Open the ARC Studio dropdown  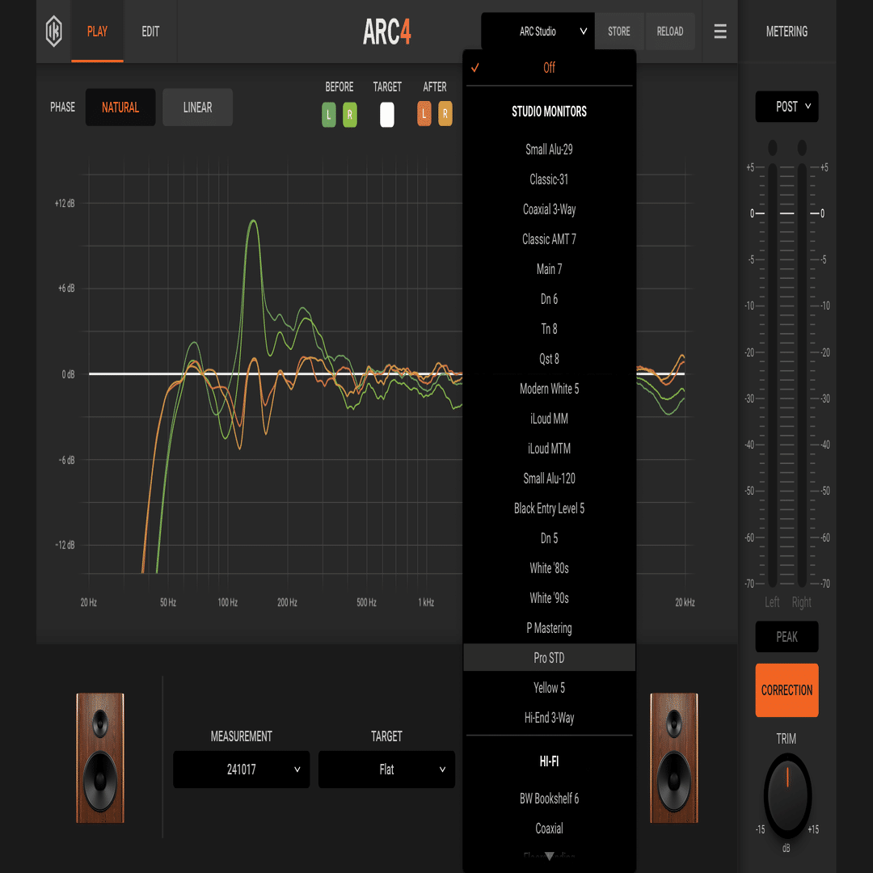(538, 32)
